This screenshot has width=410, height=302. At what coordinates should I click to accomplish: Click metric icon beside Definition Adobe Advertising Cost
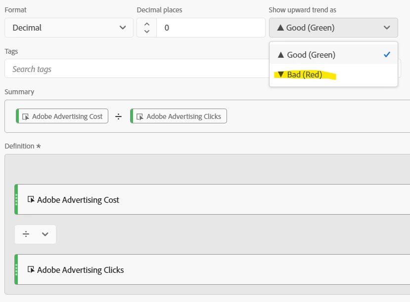click(31, 199)
